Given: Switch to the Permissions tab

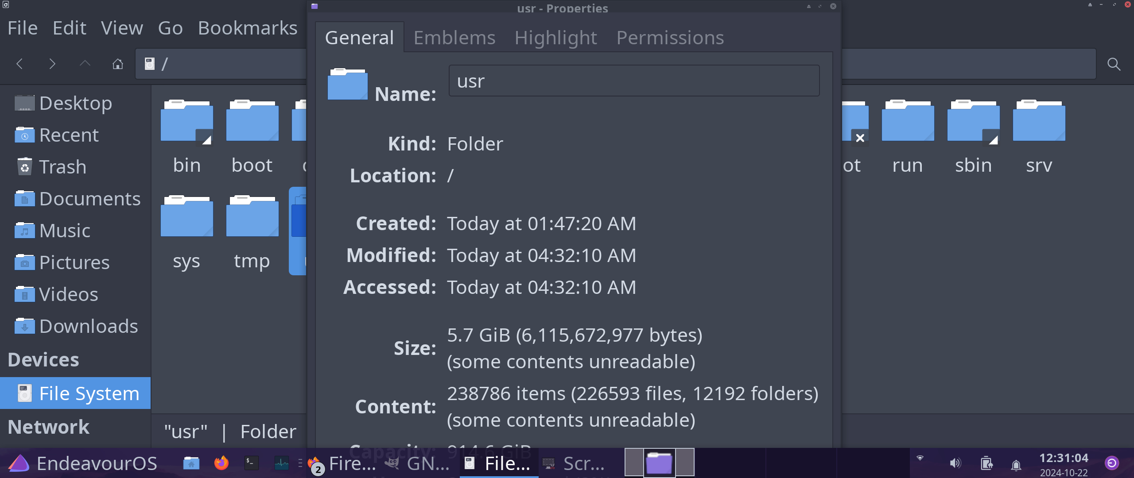Looking at the screenshot, I should 670,38.
